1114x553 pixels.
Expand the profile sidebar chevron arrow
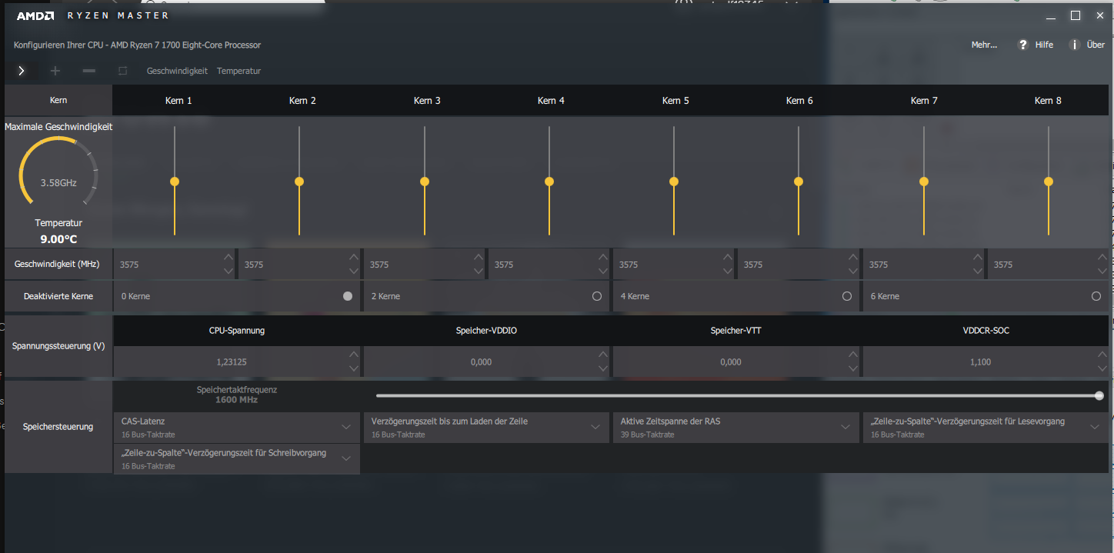22,71
